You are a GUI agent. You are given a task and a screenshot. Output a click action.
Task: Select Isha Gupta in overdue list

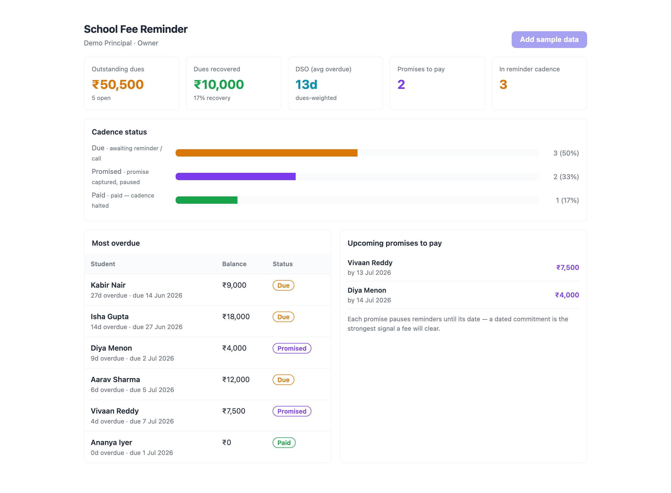110,316
